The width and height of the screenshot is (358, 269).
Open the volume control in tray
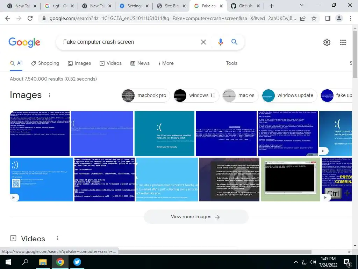313,262
